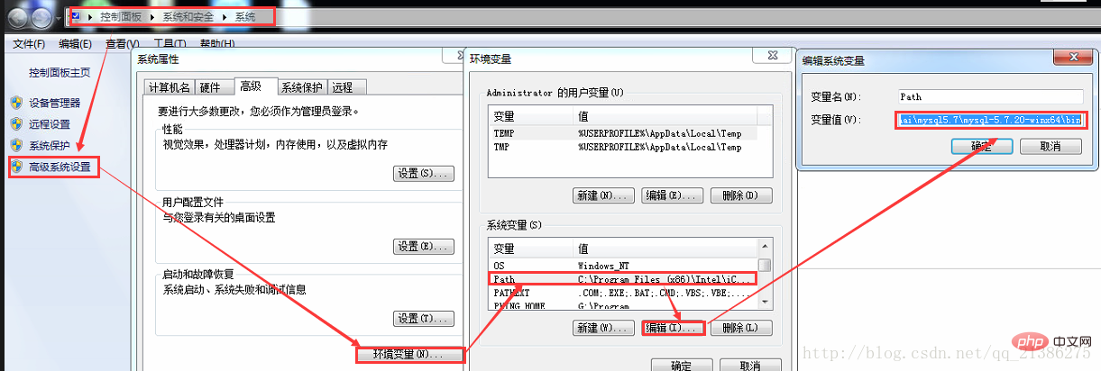Click 设置(E)... under 用户配置文件
The width and height of the screenshot is (1101, 371).
click(424, 246)
